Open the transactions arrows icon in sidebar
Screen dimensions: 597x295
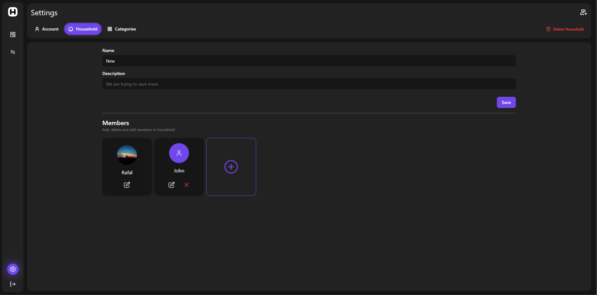tap(13, 52)
